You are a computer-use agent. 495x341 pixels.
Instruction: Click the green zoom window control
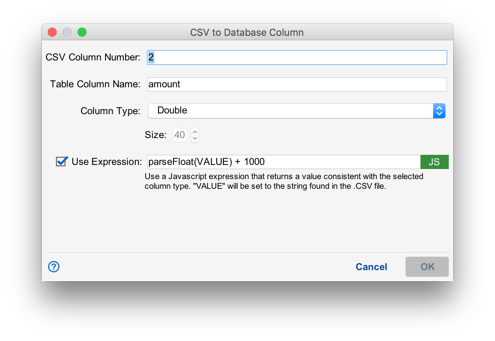click(x=82, y=32)
